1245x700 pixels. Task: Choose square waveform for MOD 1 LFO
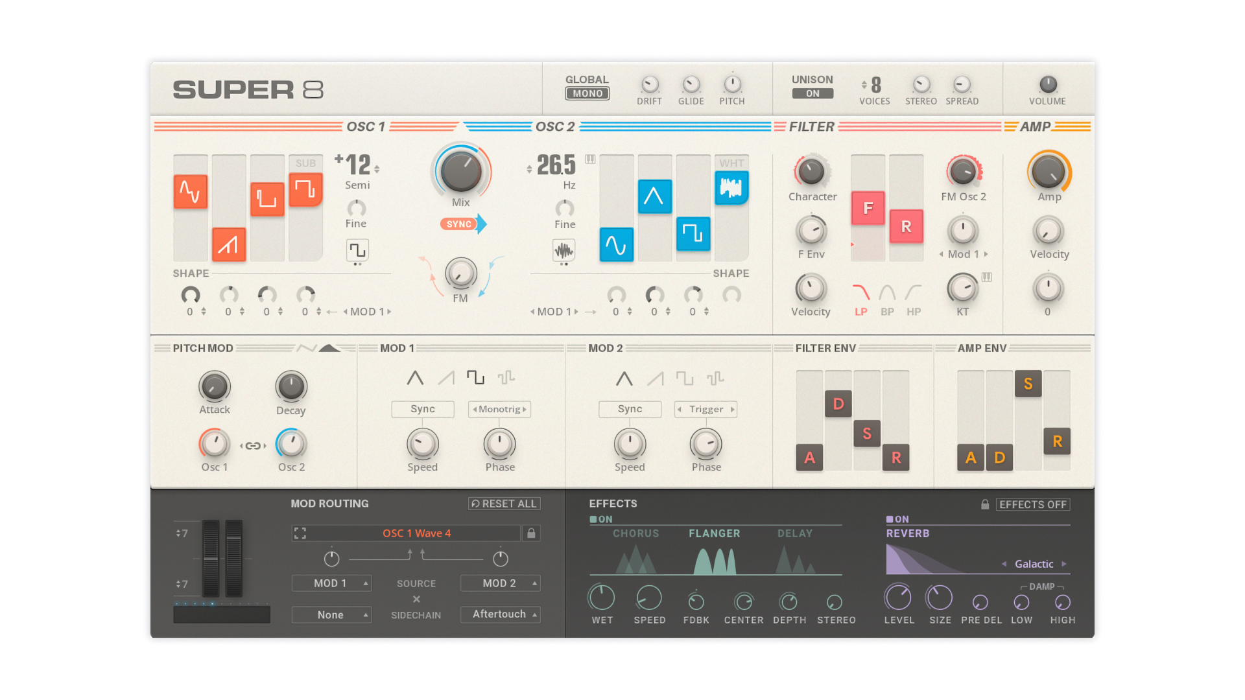tap(476, 377)
